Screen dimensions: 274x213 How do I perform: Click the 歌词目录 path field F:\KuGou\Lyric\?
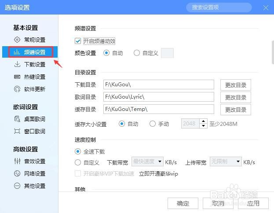coord(159,97)
